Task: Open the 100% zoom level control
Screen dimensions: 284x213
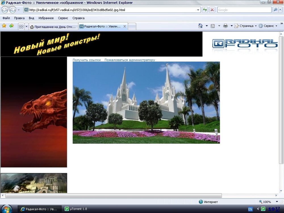Action: coord(266,202)
